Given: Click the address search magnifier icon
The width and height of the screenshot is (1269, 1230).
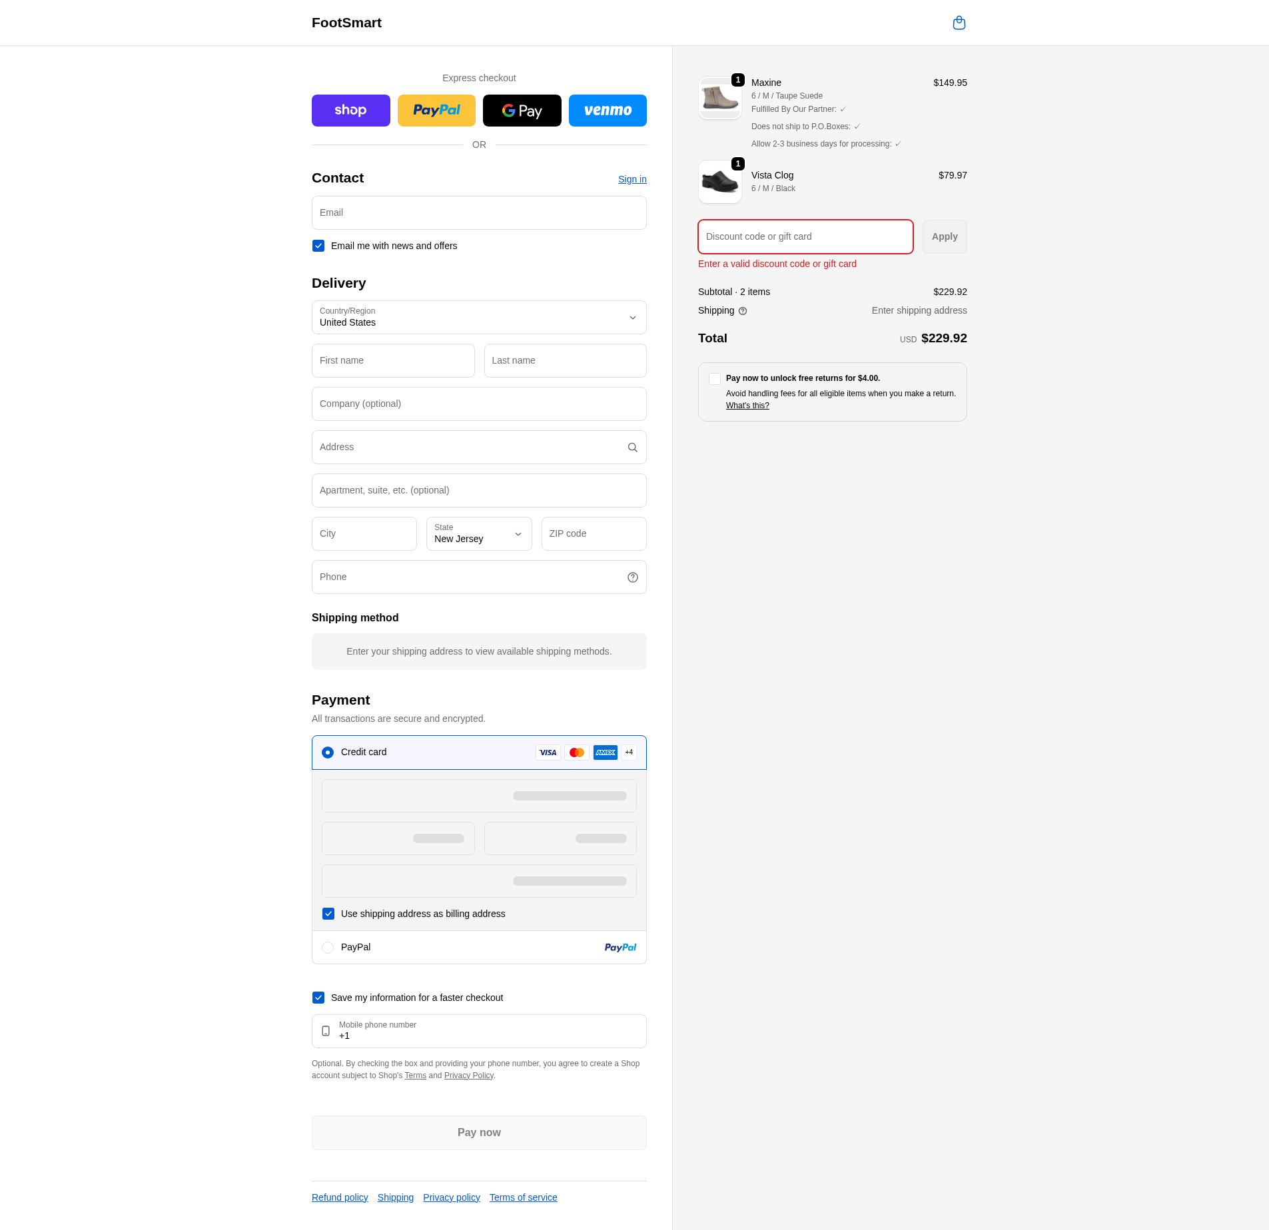Looking at the screenshot, I should point(632,448).
